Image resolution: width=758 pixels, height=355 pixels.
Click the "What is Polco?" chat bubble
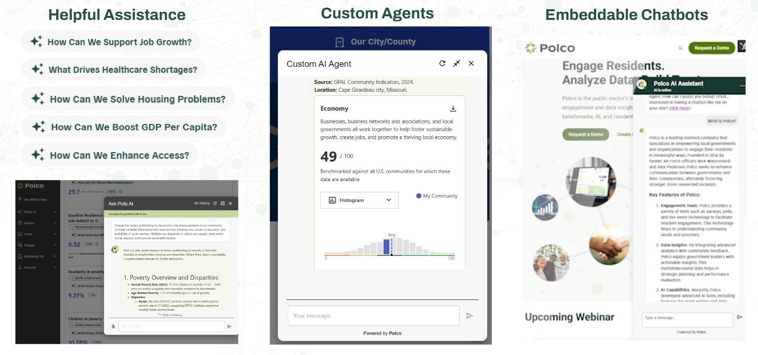722,121
